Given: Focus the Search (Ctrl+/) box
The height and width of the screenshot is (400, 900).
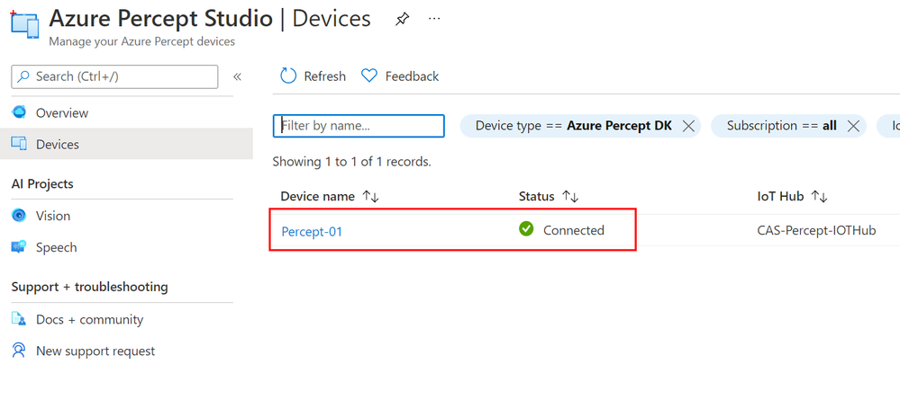Looking at the screenshot, I should [x=114, y=76].
